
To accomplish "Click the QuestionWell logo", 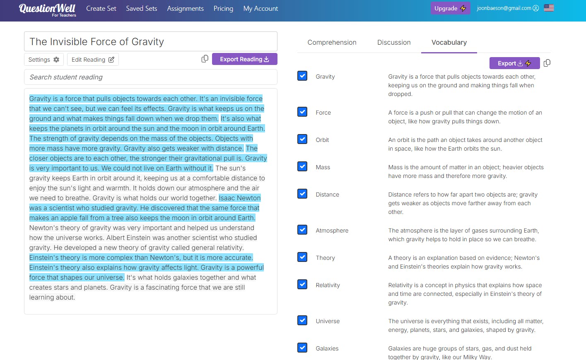I will [x=47, y=10].
